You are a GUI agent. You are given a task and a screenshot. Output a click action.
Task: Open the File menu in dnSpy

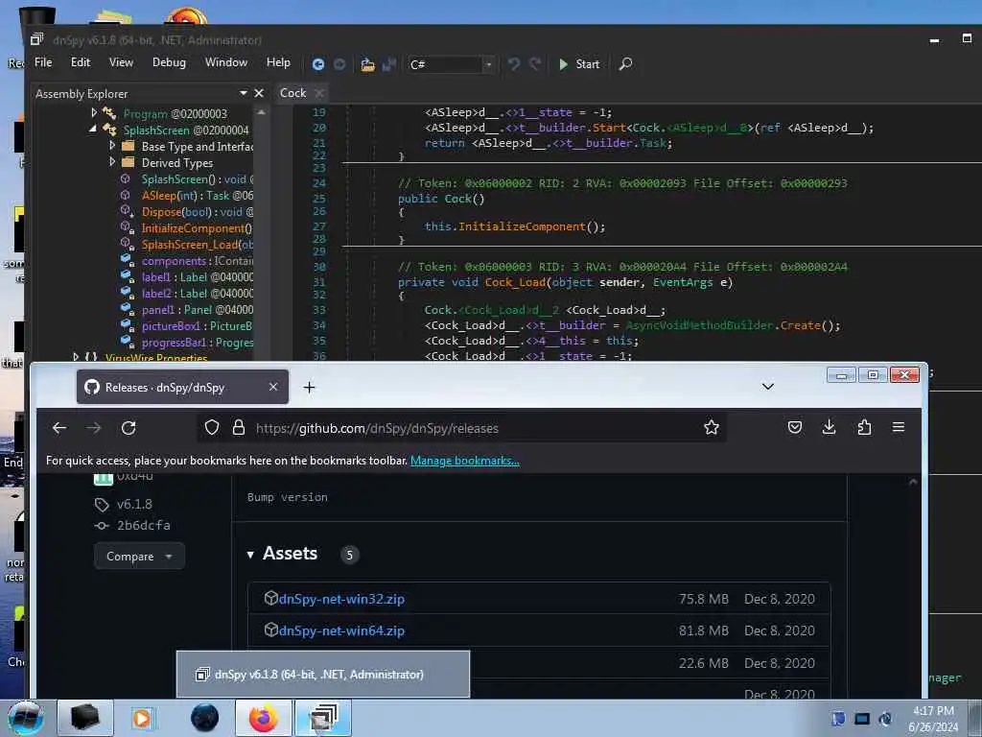click(43, 62)
